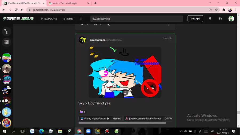Open the Chrome extensions puzzle icon
Image resolution: width=240 pixels, height=135 pixels.
224,10
